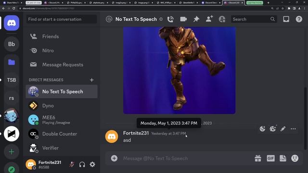This screenshot has height=173, width=308.
Task: Open Message Requests
Action: click(62, 65)
